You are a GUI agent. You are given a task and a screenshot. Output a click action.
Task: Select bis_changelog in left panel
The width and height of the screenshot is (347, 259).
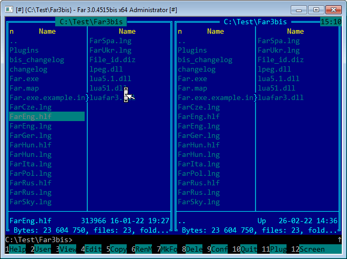point(37,60)
